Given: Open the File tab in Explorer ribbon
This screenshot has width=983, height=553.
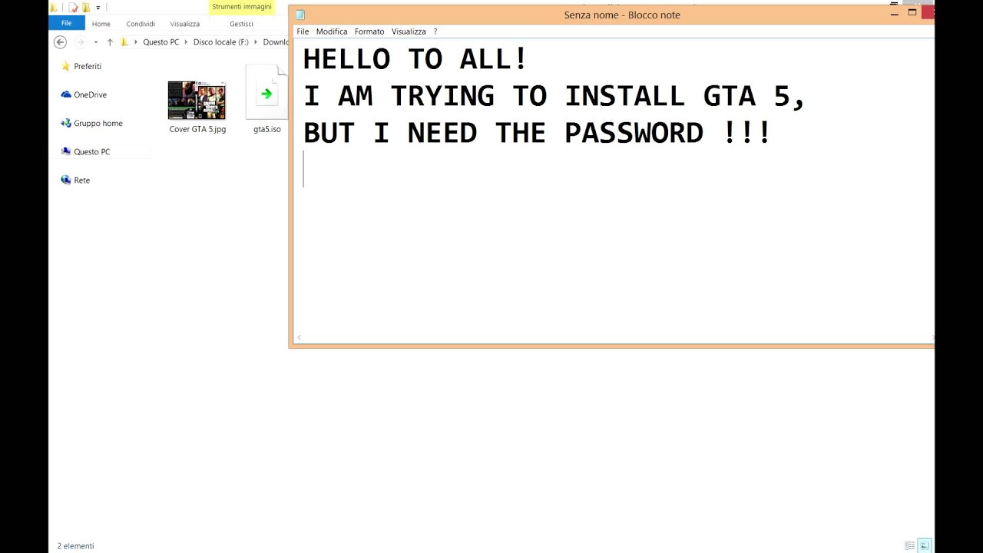Looking at the screenshot, I should coord(67,24).
